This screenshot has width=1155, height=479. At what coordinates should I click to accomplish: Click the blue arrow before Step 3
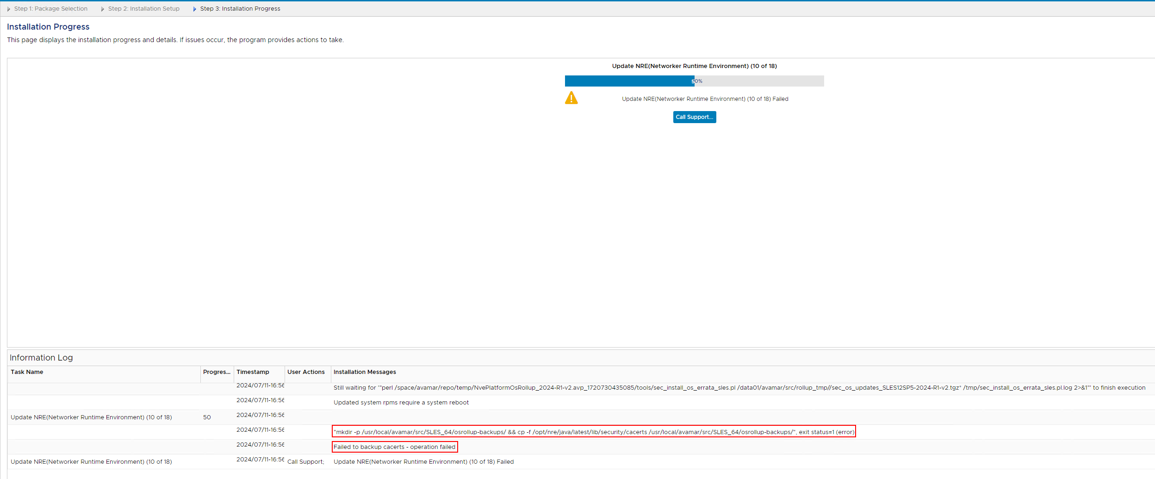(x=194, y=8)
